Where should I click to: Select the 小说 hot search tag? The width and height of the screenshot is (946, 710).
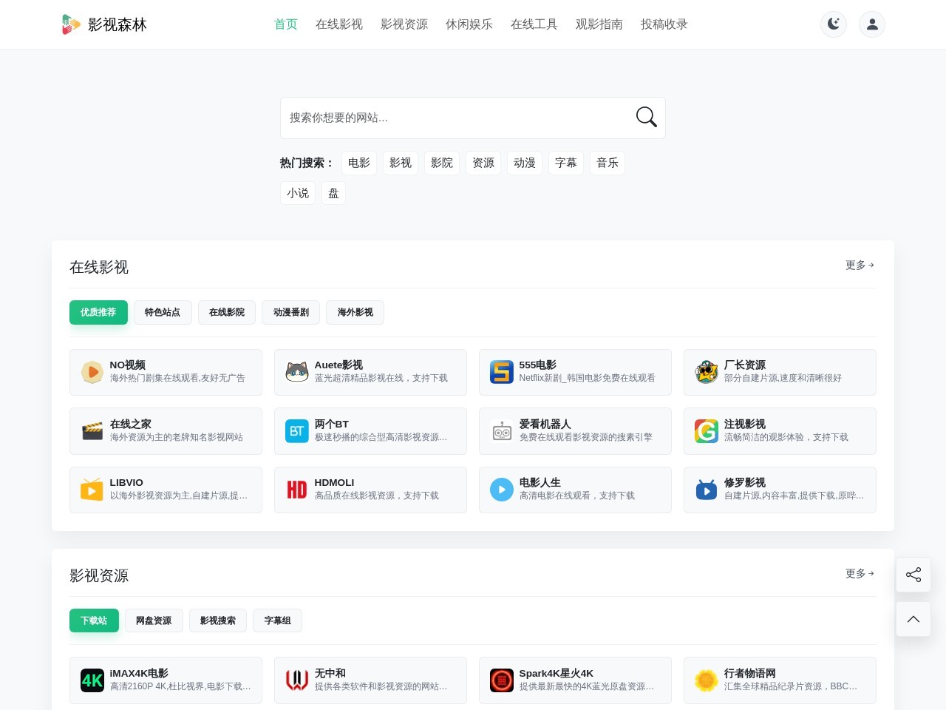298,193
